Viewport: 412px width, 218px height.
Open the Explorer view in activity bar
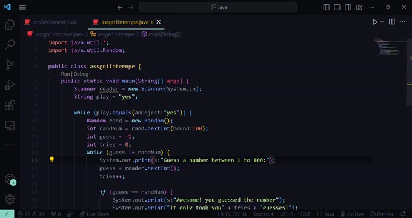pos(10,25)
